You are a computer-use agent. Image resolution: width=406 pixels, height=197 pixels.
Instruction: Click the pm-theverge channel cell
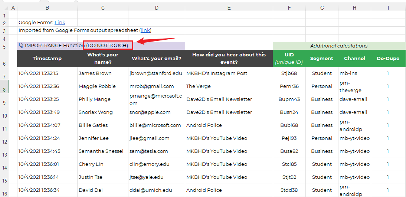click(x=354, y=86)
